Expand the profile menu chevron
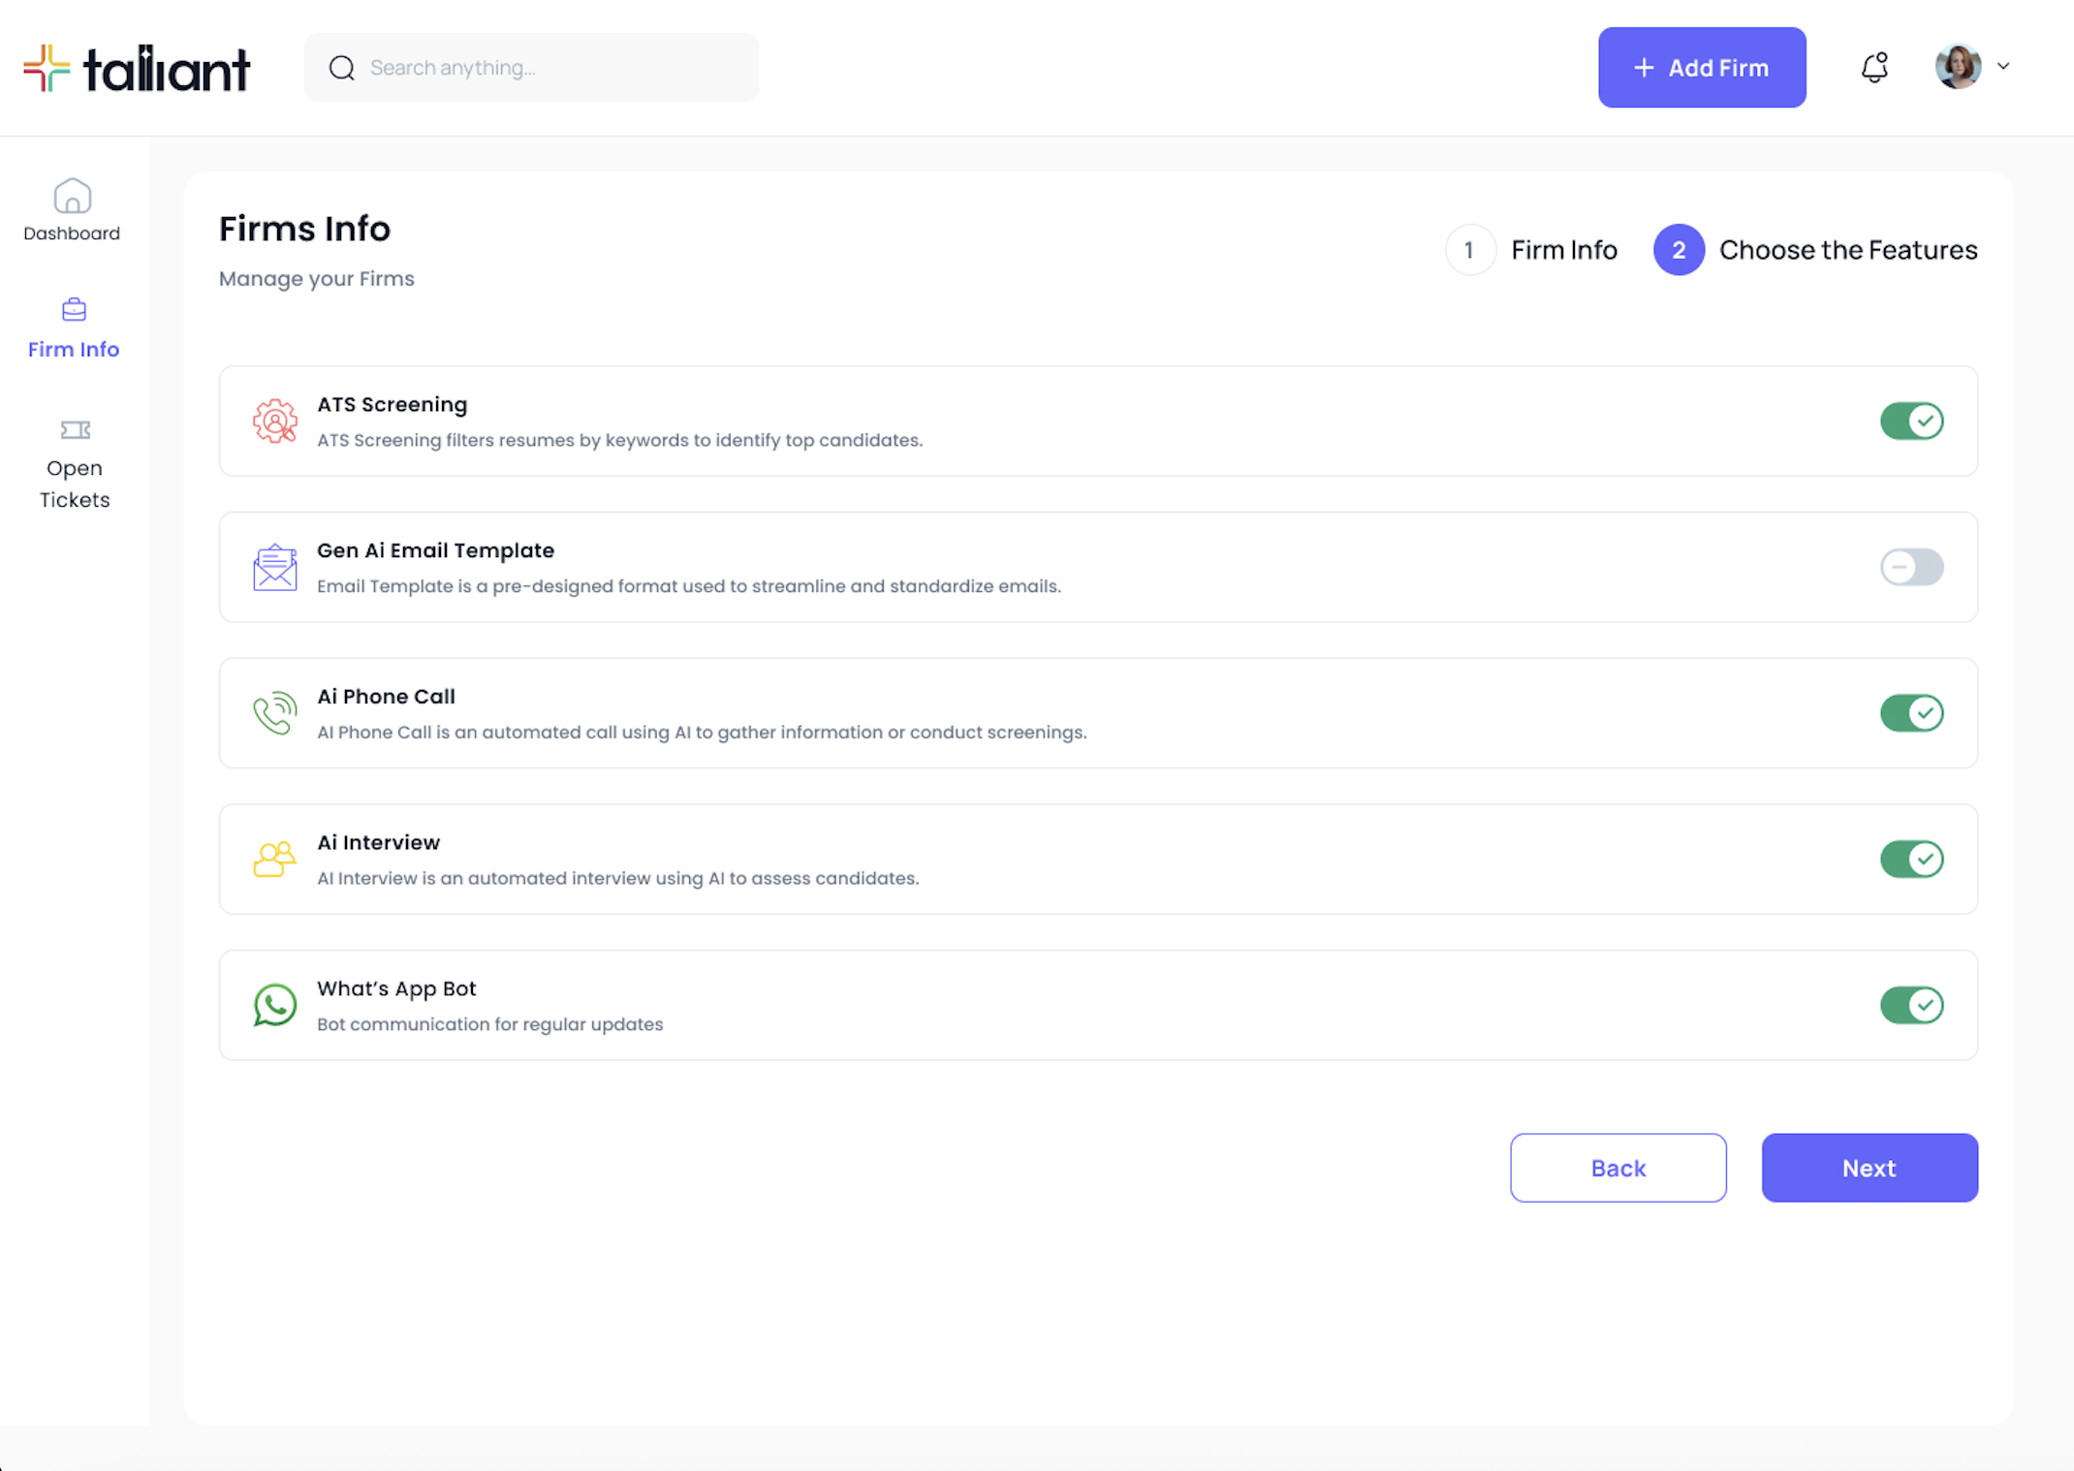Screen dimensions: 2074x1471 point(2003,67)
